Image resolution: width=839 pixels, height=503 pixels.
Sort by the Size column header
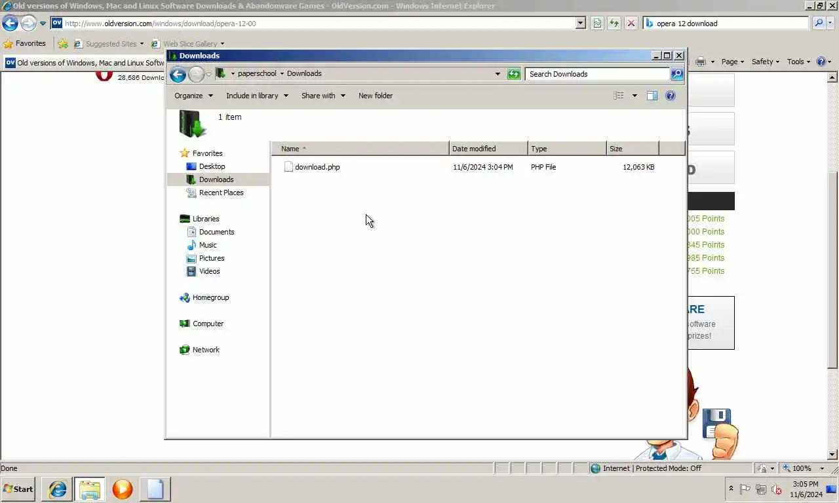(633, 149)
